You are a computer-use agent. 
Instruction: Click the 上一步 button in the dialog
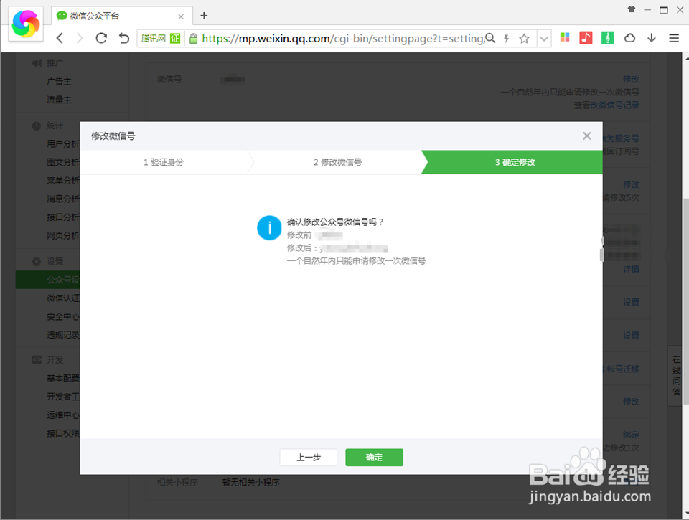[x=308, y=457]
